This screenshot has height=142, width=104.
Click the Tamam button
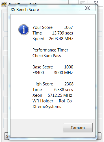point(78,128)
